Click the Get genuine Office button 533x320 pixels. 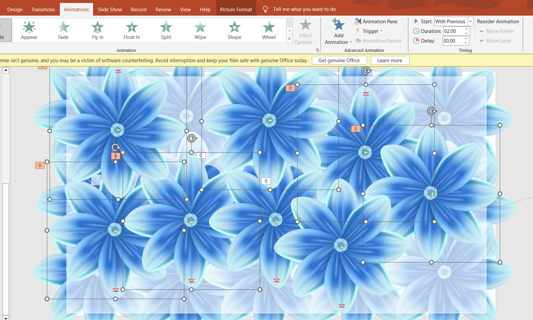pyautogui.click(x=339, y=60)
